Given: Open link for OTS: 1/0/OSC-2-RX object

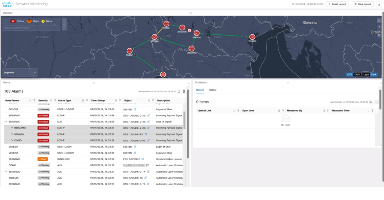Looking at the screenshot, I should [149, 115].
